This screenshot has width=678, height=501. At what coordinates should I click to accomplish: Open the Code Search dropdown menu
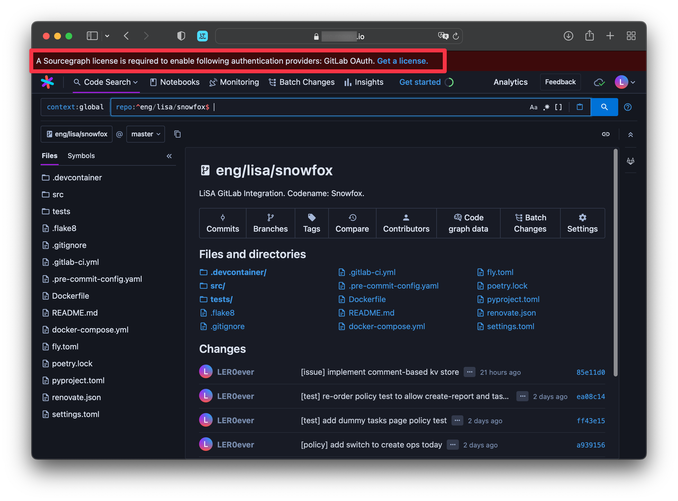pos(106,82)
